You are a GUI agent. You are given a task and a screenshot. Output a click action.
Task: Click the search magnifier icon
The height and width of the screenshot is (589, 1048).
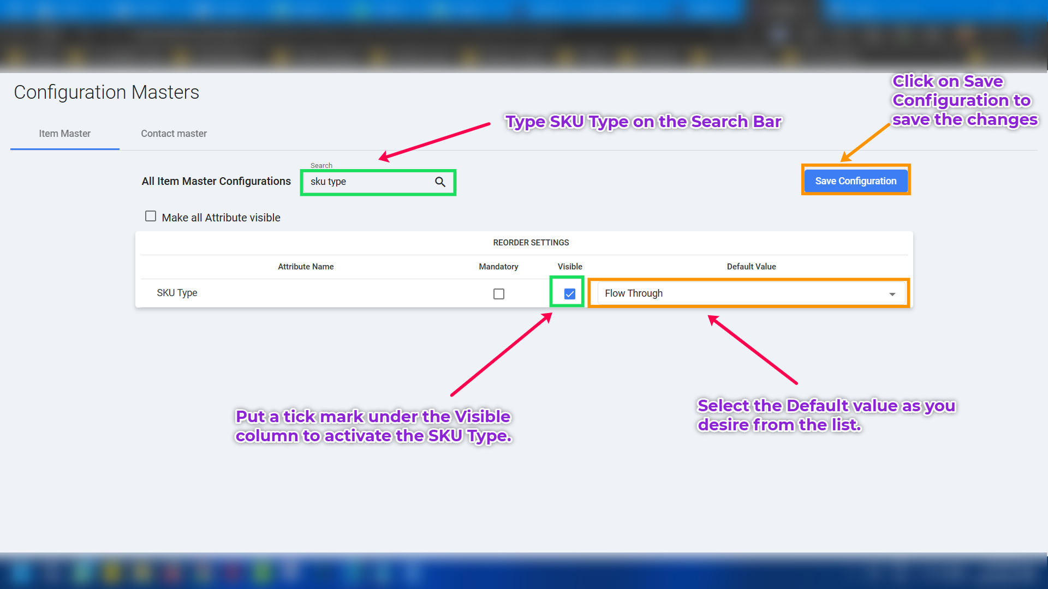(440, 182)
